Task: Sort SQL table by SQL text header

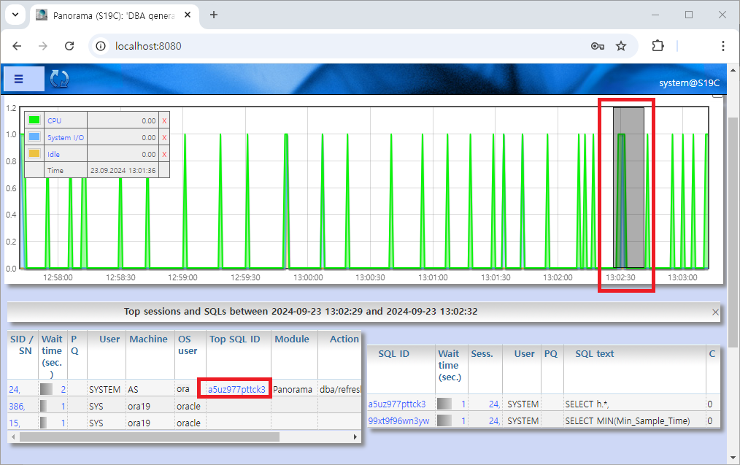Action: (595, 353)
